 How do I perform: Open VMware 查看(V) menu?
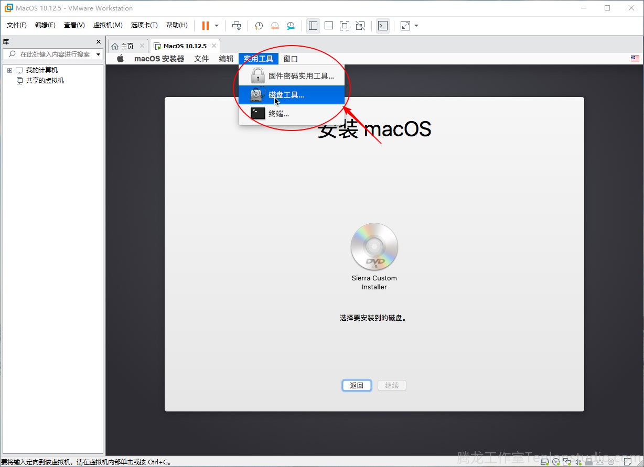click(74, 25)
